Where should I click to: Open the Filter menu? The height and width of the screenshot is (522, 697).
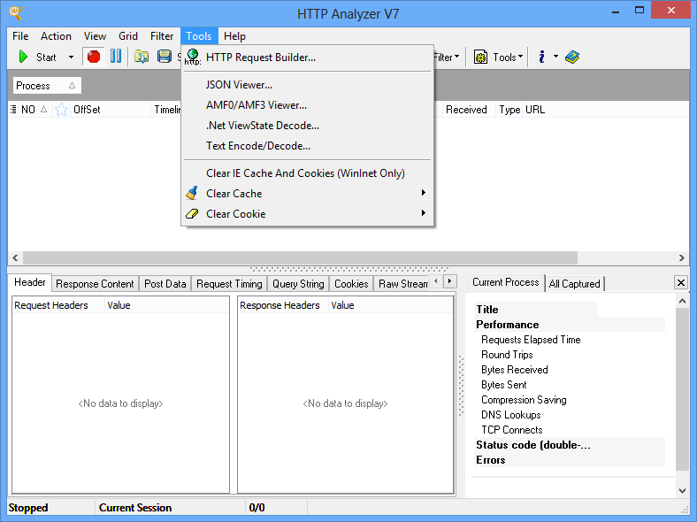point(162,36)
